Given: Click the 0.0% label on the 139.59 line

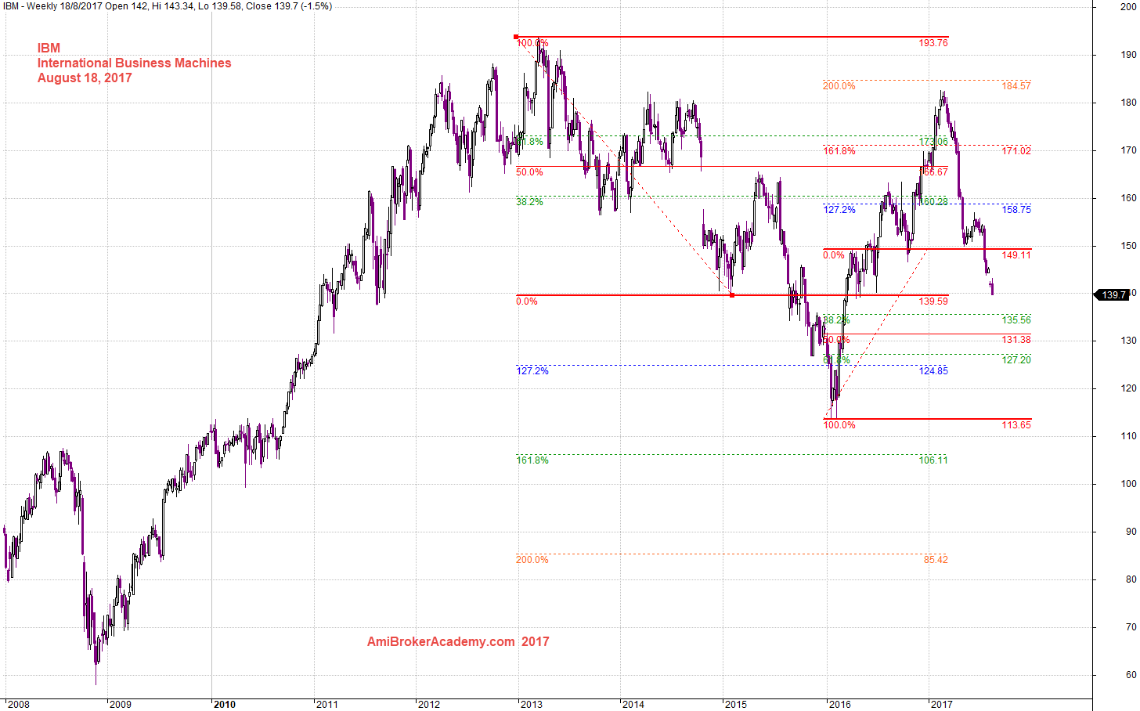Looking at the screenshot, I should click(x=527, y=301).
